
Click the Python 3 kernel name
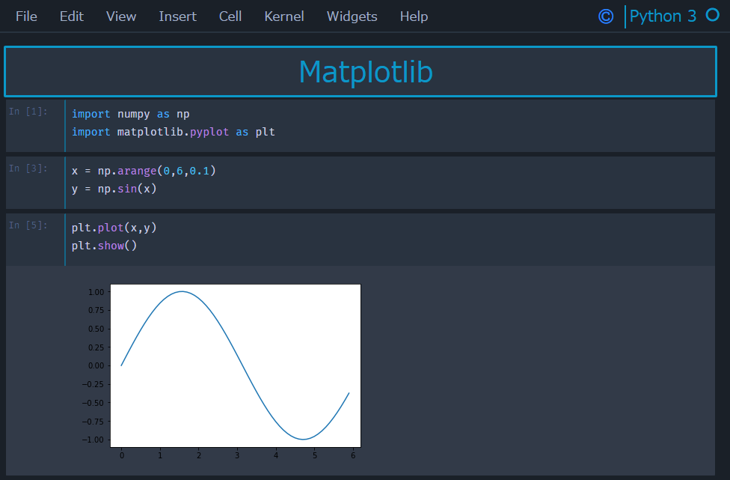pyautogui.click(x=663, y=16)
